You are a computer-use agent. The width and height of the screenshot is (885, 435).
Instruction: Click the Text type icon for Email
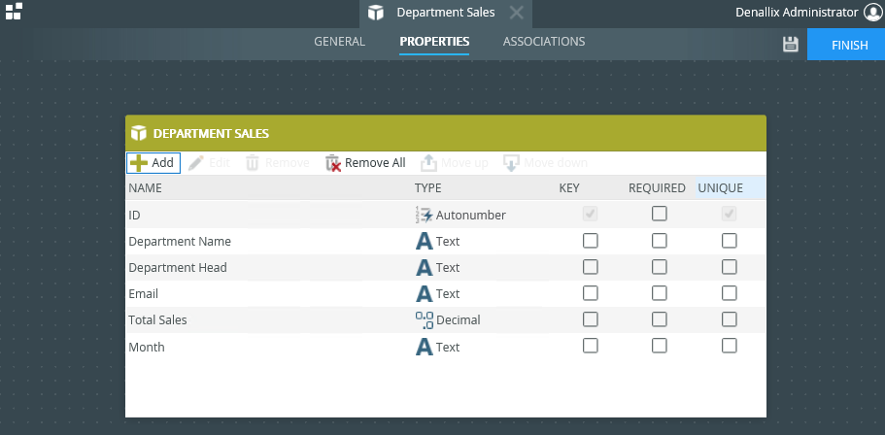pyautogui.click(x=424, y=293)
